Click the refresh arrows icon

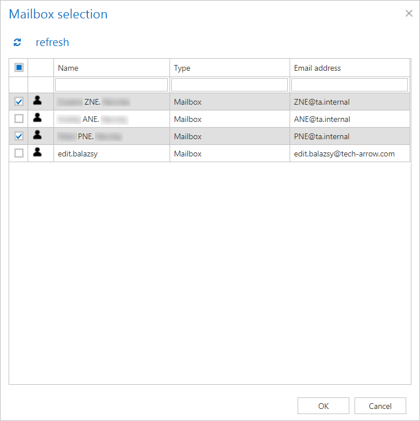point(18,43)
